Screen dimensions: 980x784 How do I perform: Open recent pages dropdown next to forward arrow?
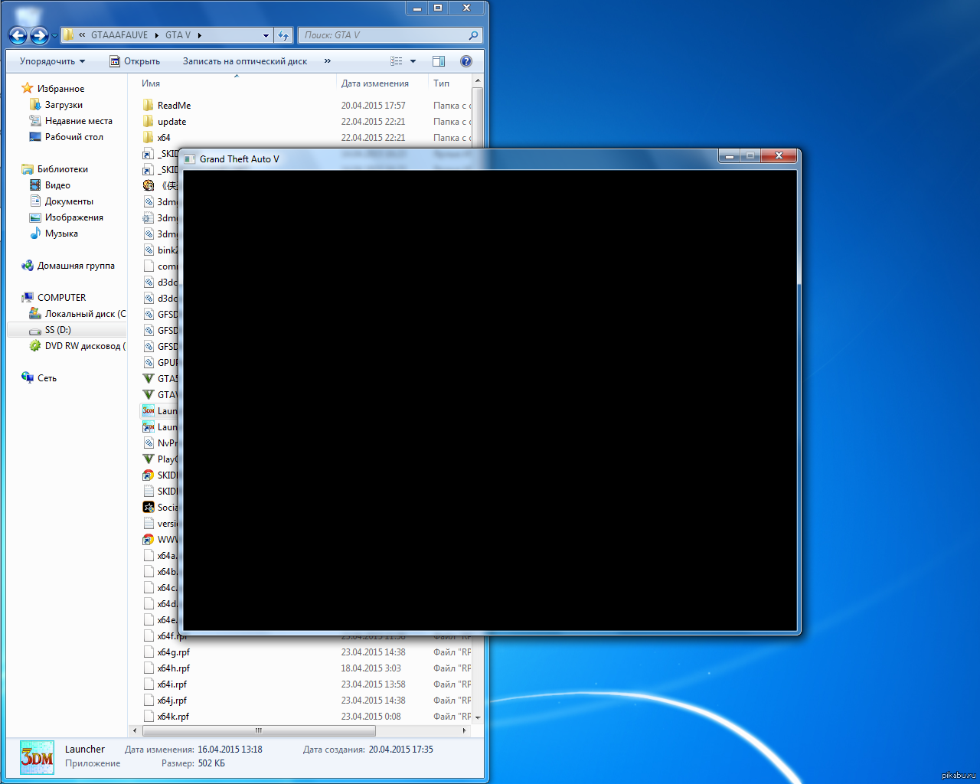pos(54,35)
